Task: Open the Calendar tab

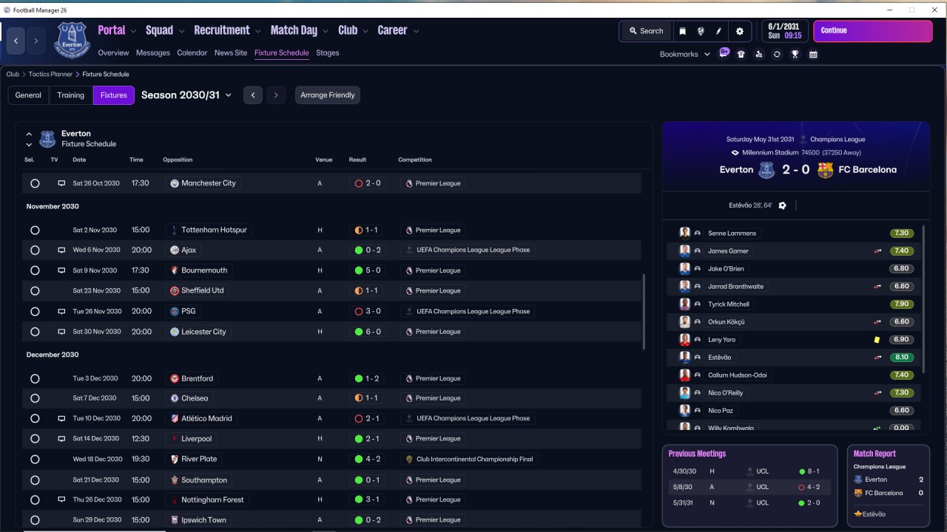Action: click(192, 53)
